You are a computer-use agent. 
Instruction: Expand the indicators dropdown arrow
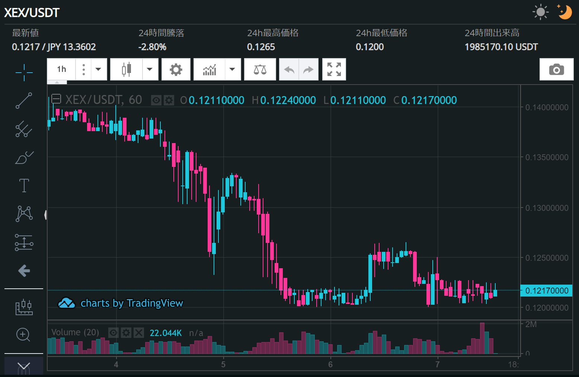pos(233,69)
